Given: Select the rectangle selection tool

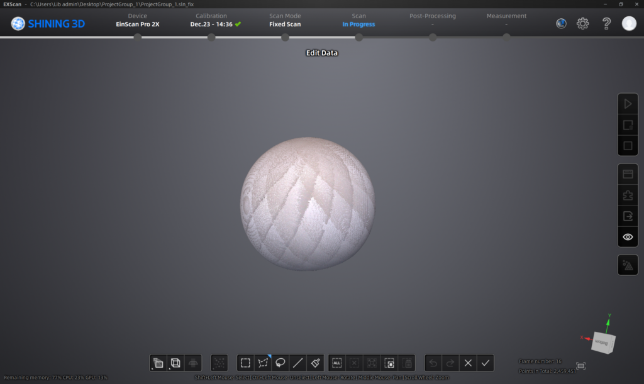Looking at the screenshot, I should 245,363.
